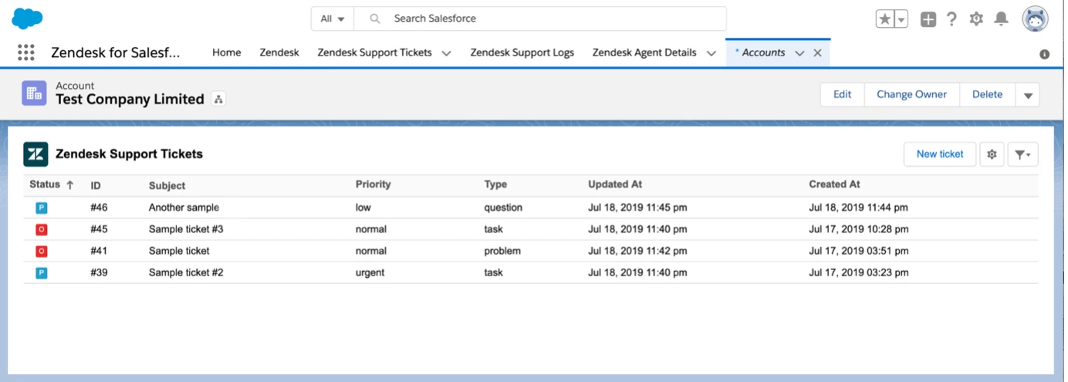1068x382 pixels.
Task: Open the ticket filter funnel dropdown
Action: tap(1022, 154)
